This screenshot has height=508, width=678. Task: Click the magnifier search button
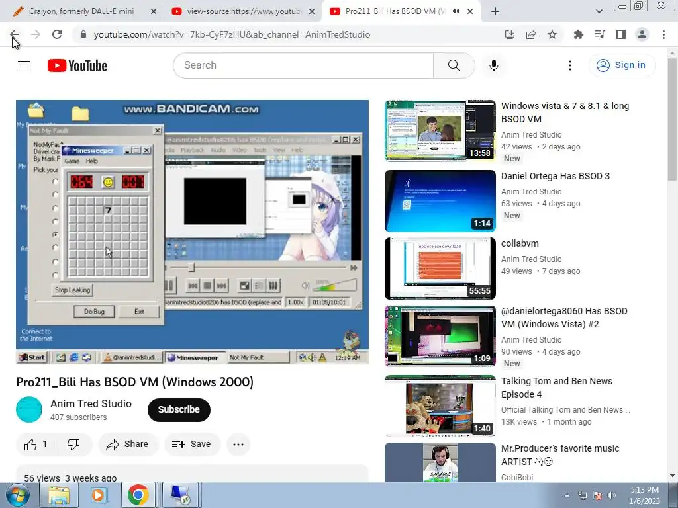(454, 65)
